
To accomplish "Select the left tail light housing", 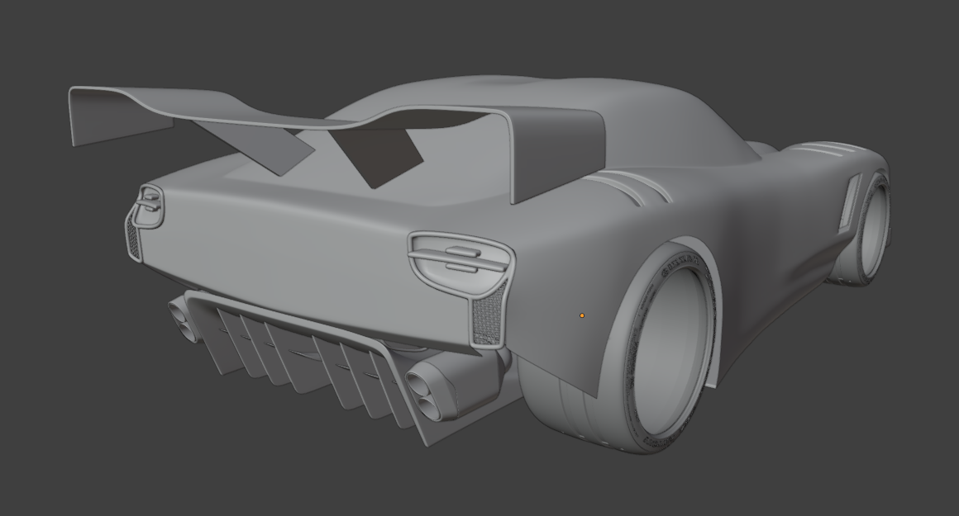I will 150,206.
